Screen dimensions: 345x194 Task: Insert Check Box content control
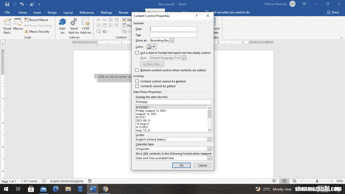click(98, 26)
